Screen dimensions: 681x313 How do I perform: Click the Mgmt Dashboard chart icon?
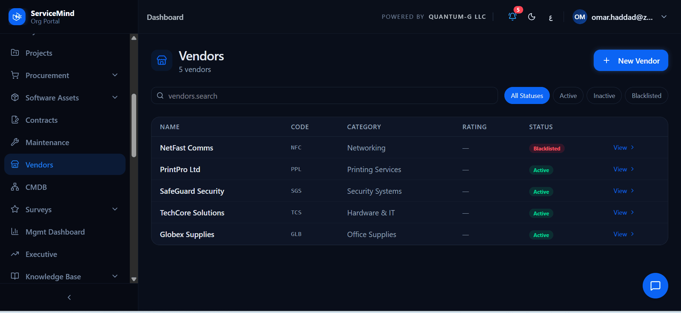pos(15,231)
